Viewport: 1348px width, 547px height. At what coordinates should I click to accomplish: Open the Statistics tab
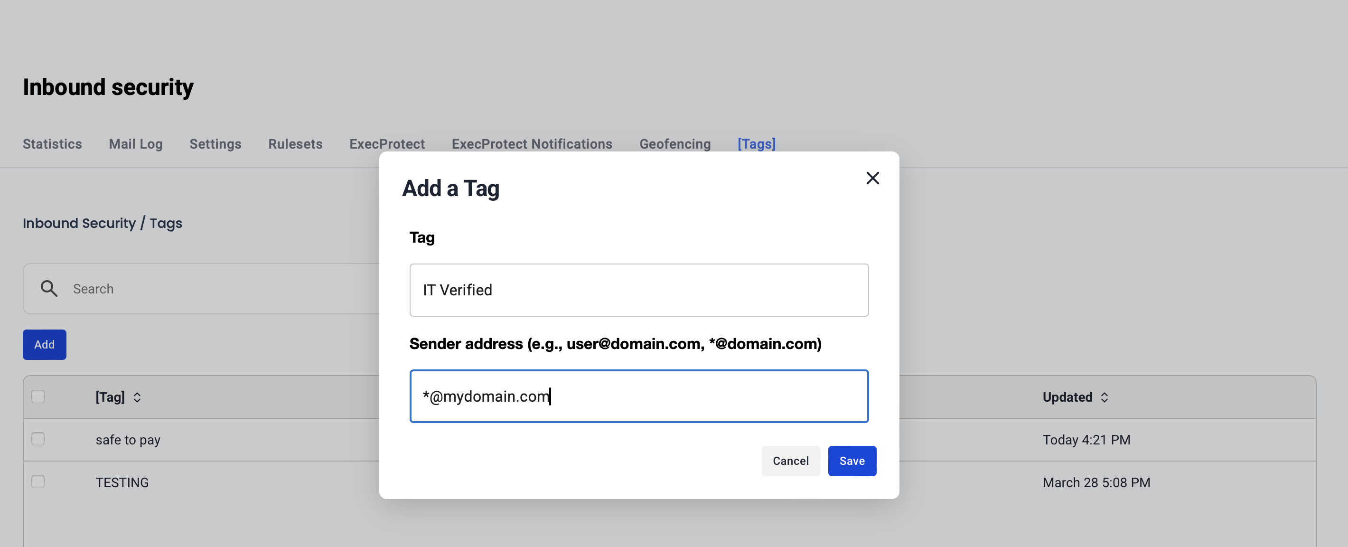[x=52, y=144]
